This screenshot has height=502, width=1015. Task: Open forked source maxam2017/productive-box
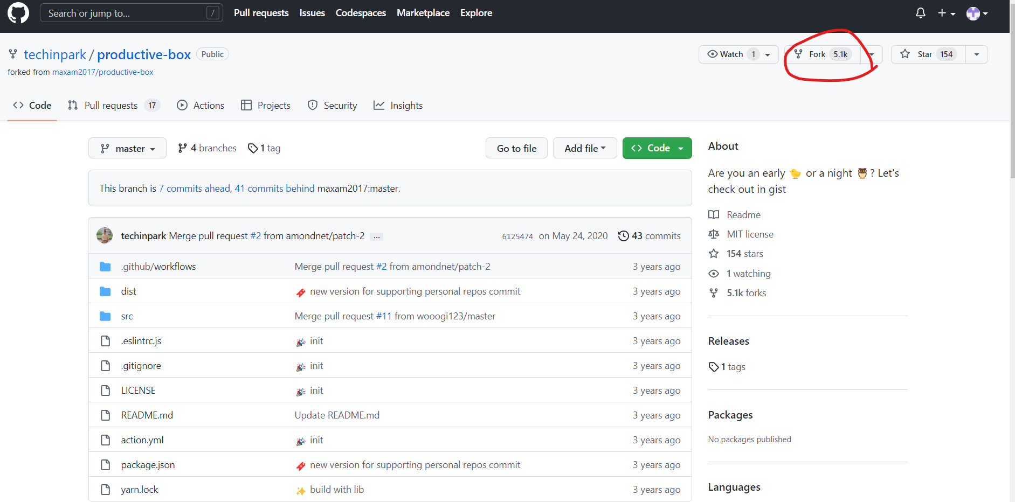point(102,72)
